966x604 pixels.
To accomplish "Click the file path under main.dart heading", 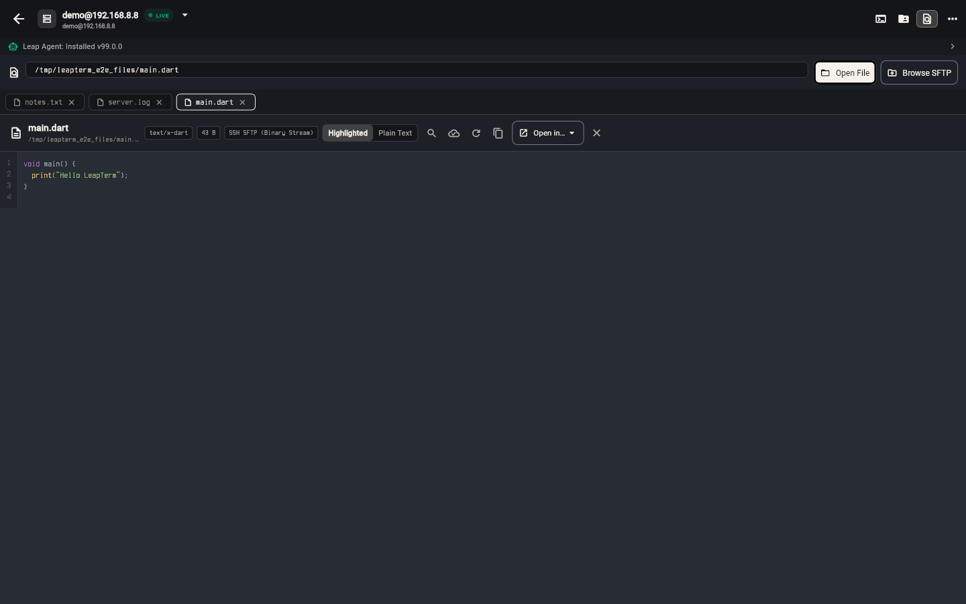I will [x=83, y=140].
